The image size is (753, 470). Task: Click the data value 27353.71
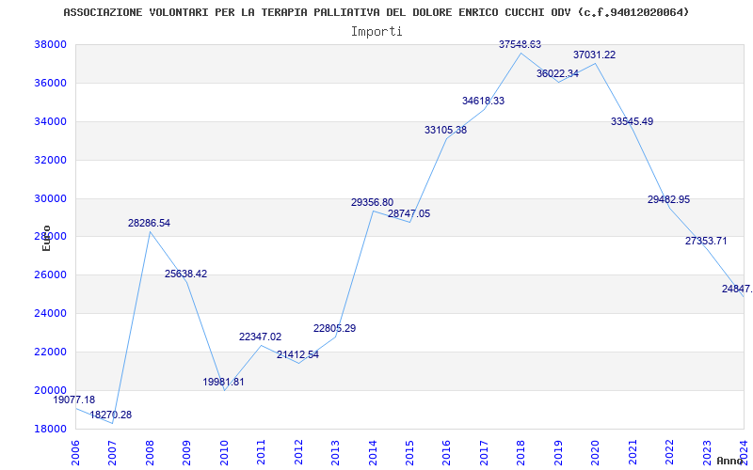[706, 242]
